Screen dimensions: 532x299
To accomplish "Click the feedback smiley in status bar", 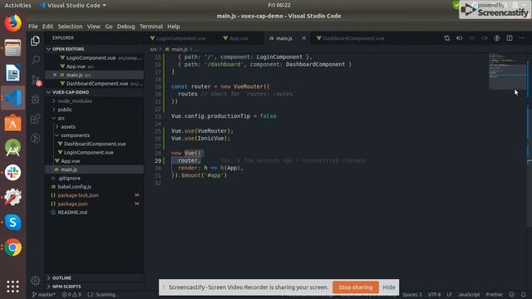I will coord(512,295).
